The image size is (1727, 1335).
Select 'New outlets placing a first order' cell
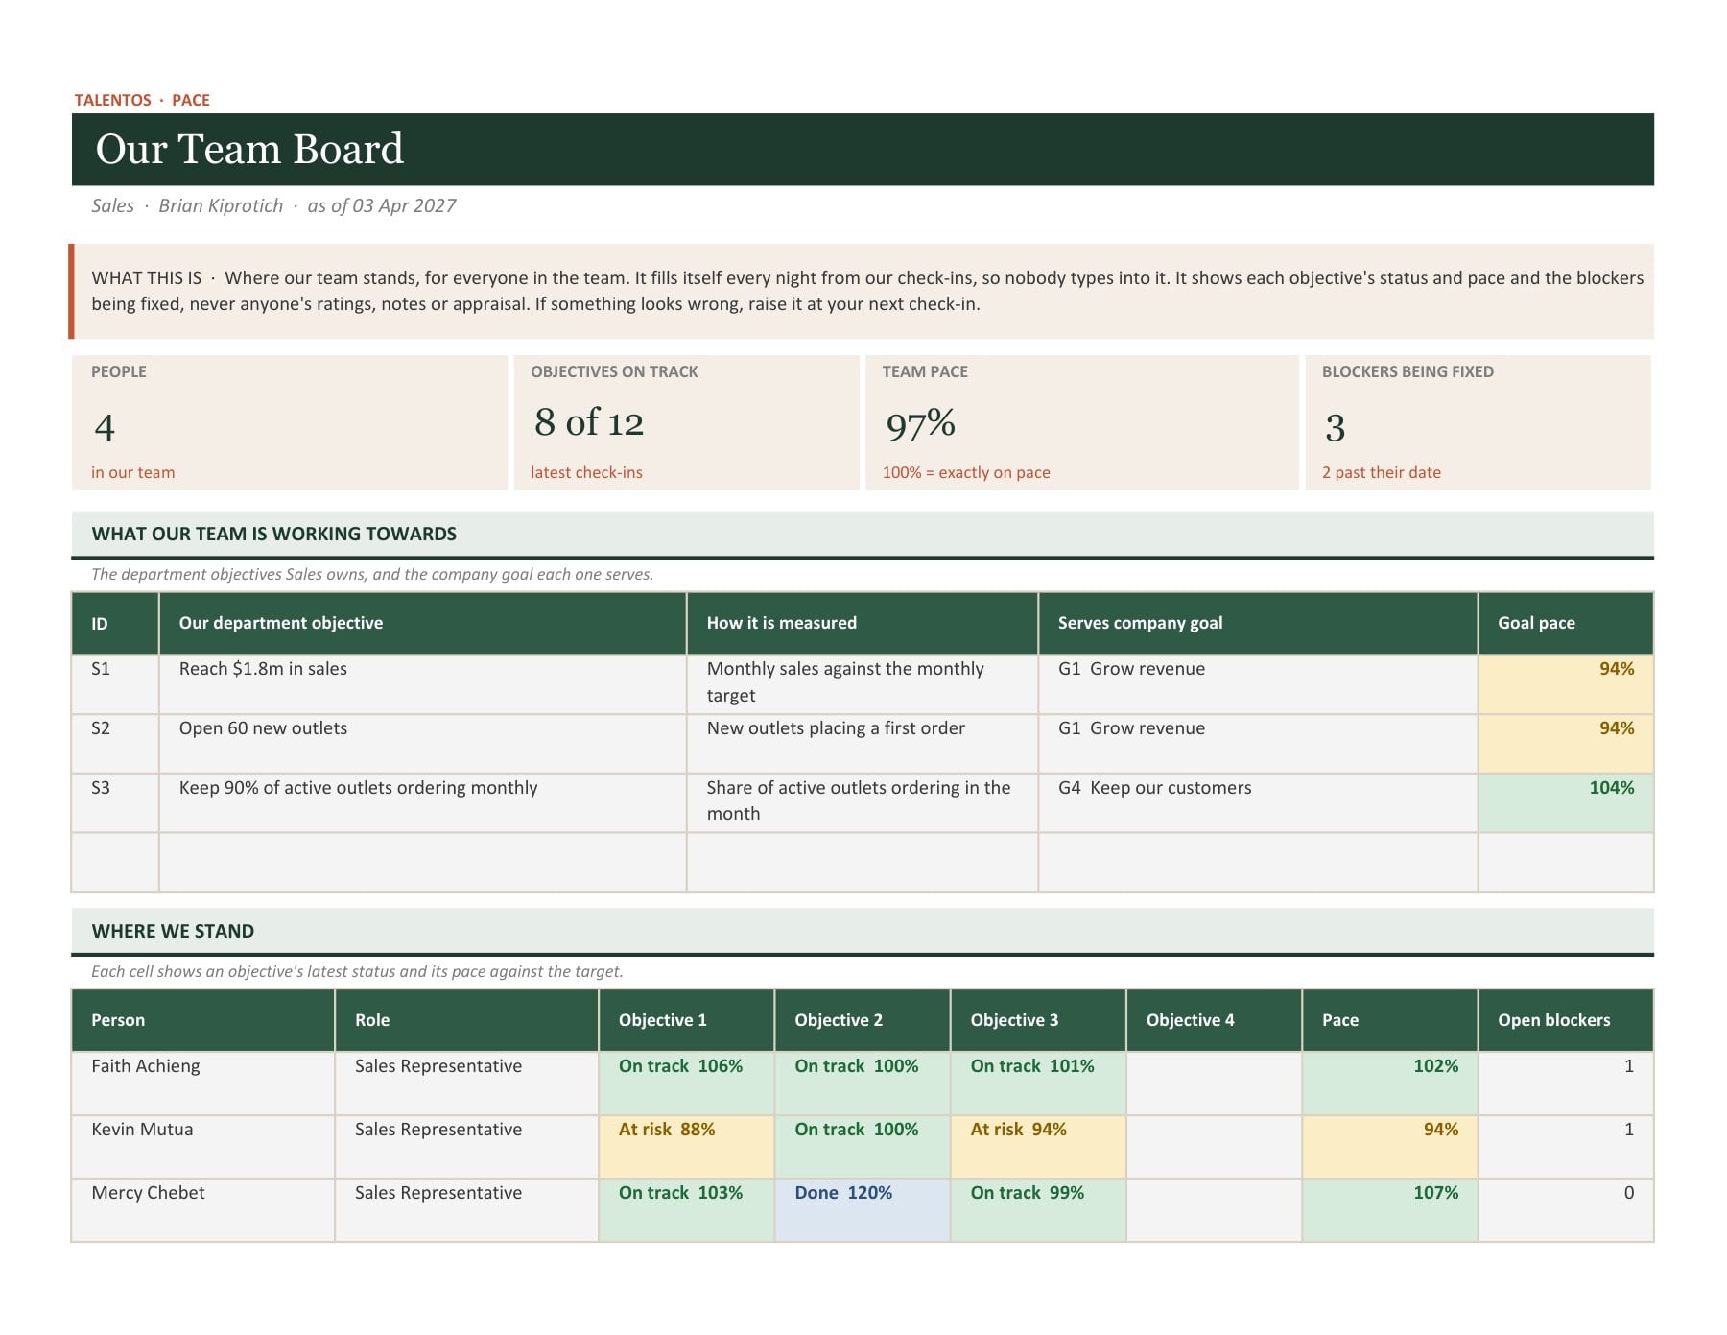pos(863,744)
